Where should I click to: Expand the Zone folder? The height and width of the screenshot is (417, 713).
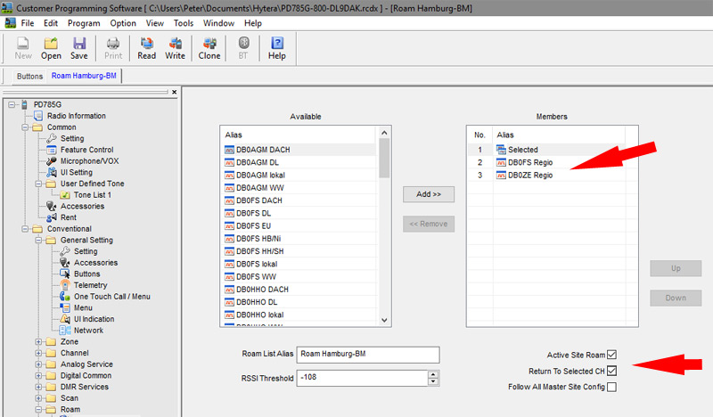tap(38, 342)
